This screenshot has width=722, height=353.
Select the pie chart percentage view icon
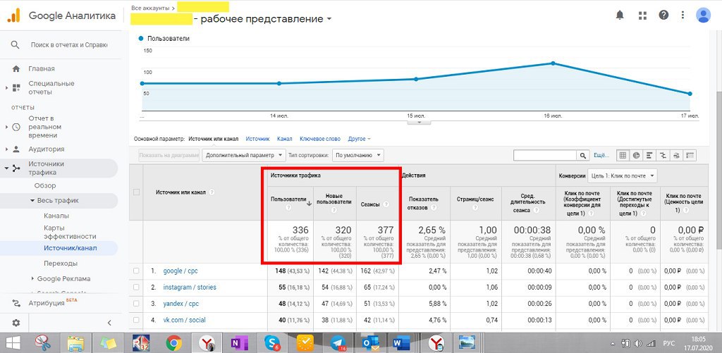click(636, 156)
